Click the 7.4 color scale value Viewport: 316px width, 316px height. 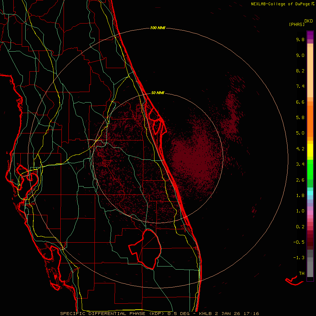click(300, 86)
